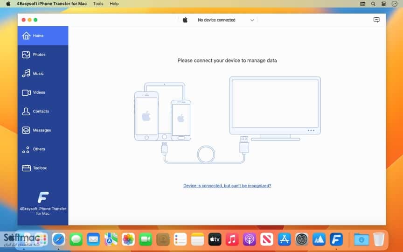Open the Contacts app in the dock

163,239
